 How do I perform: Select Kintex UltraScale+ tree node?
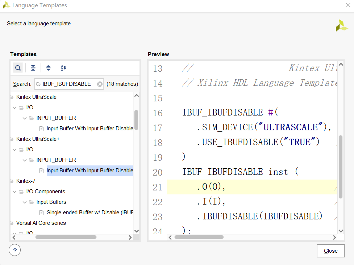[38, 139]
